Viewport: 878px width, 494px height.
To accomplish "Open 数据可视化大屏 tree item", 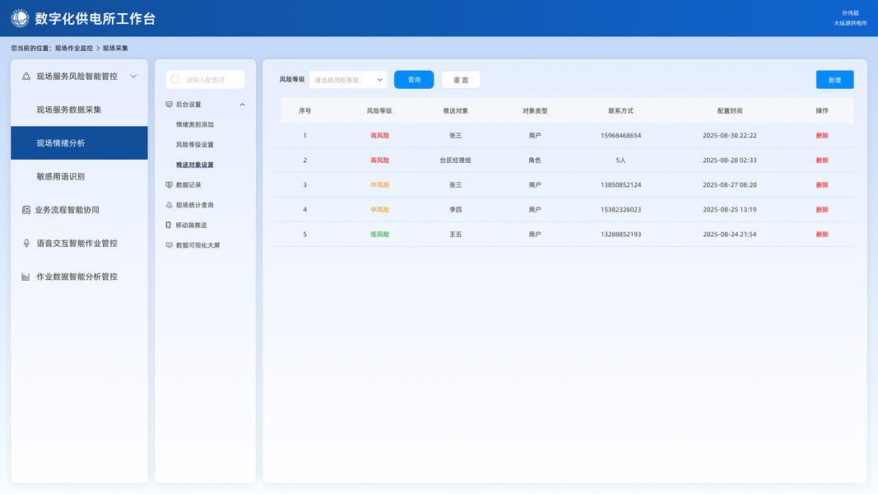I will [x=197, y=245].
